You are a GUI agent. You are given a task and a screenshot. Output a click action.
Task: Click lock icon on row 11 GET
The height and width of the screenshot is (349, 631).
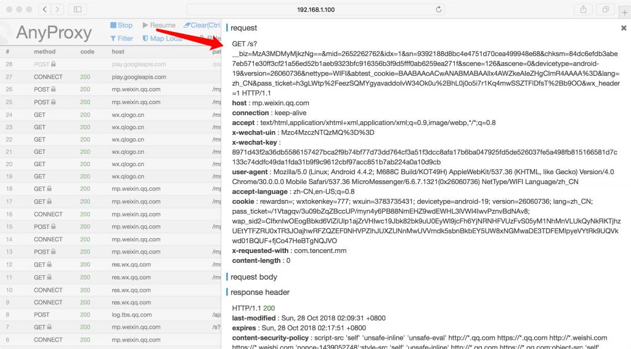coord(49,277)
